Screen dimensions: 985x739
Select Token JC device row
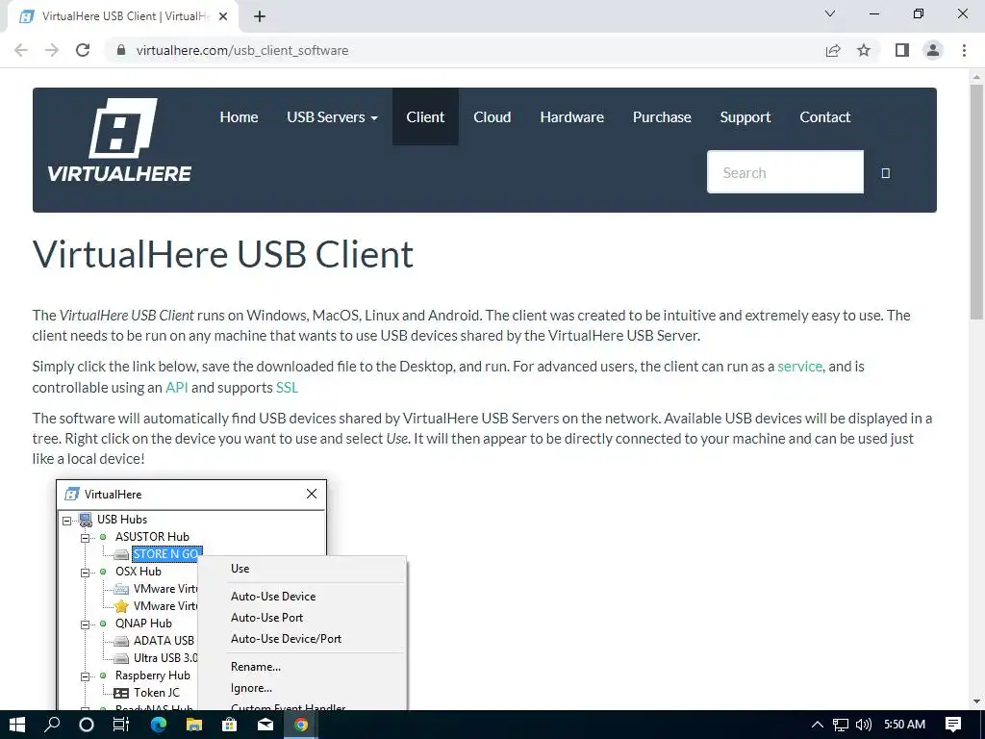coord(157,693)
